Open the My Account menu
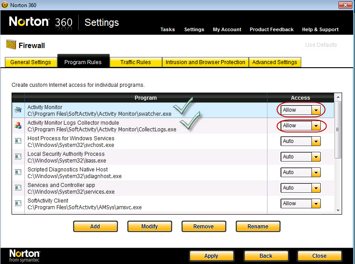This screenshot has width=355, height=264. pos(227,29)
